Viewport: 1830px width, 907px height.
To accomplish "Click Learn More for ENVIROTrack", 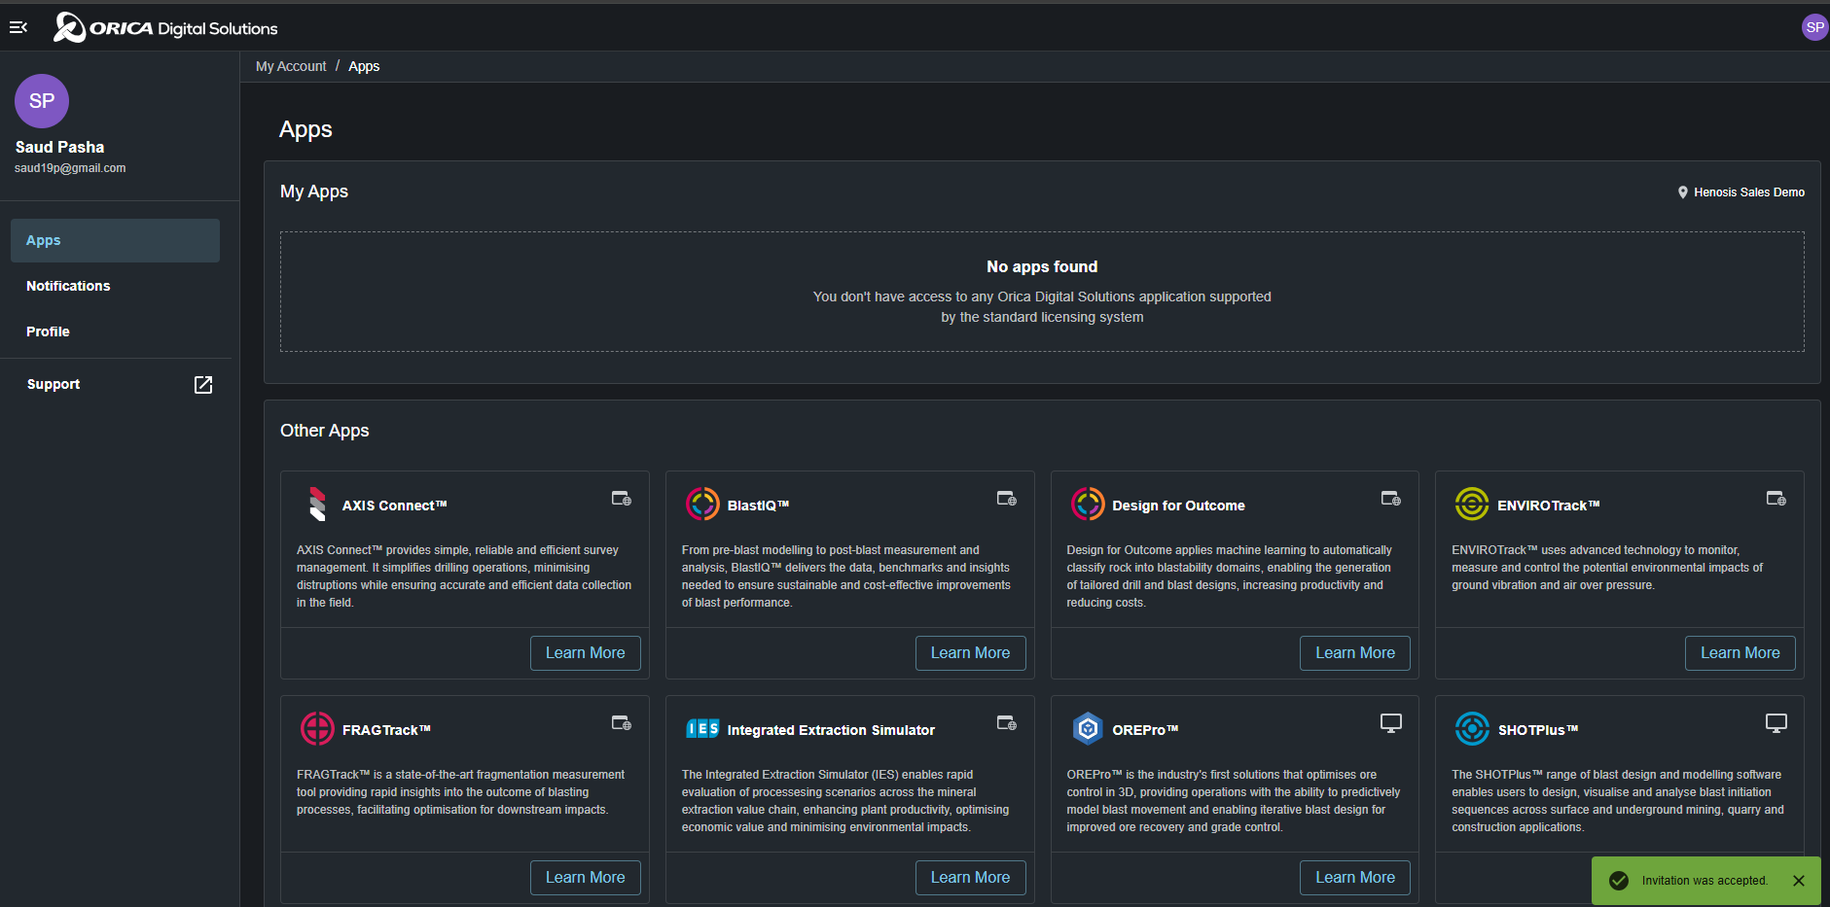I will 1740,653.
